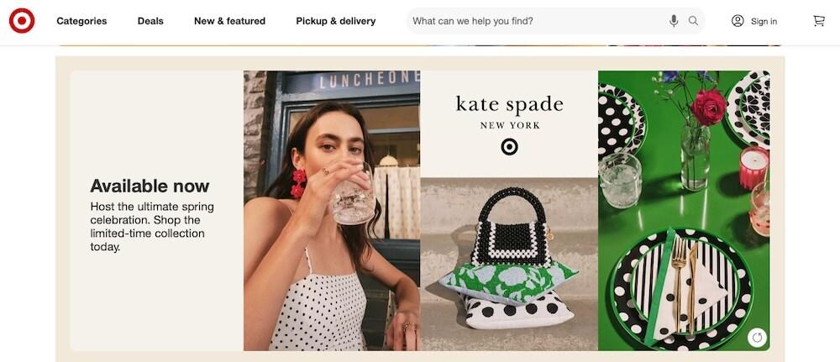
Task: Open the shopping cart
Action: click(818, 21)
